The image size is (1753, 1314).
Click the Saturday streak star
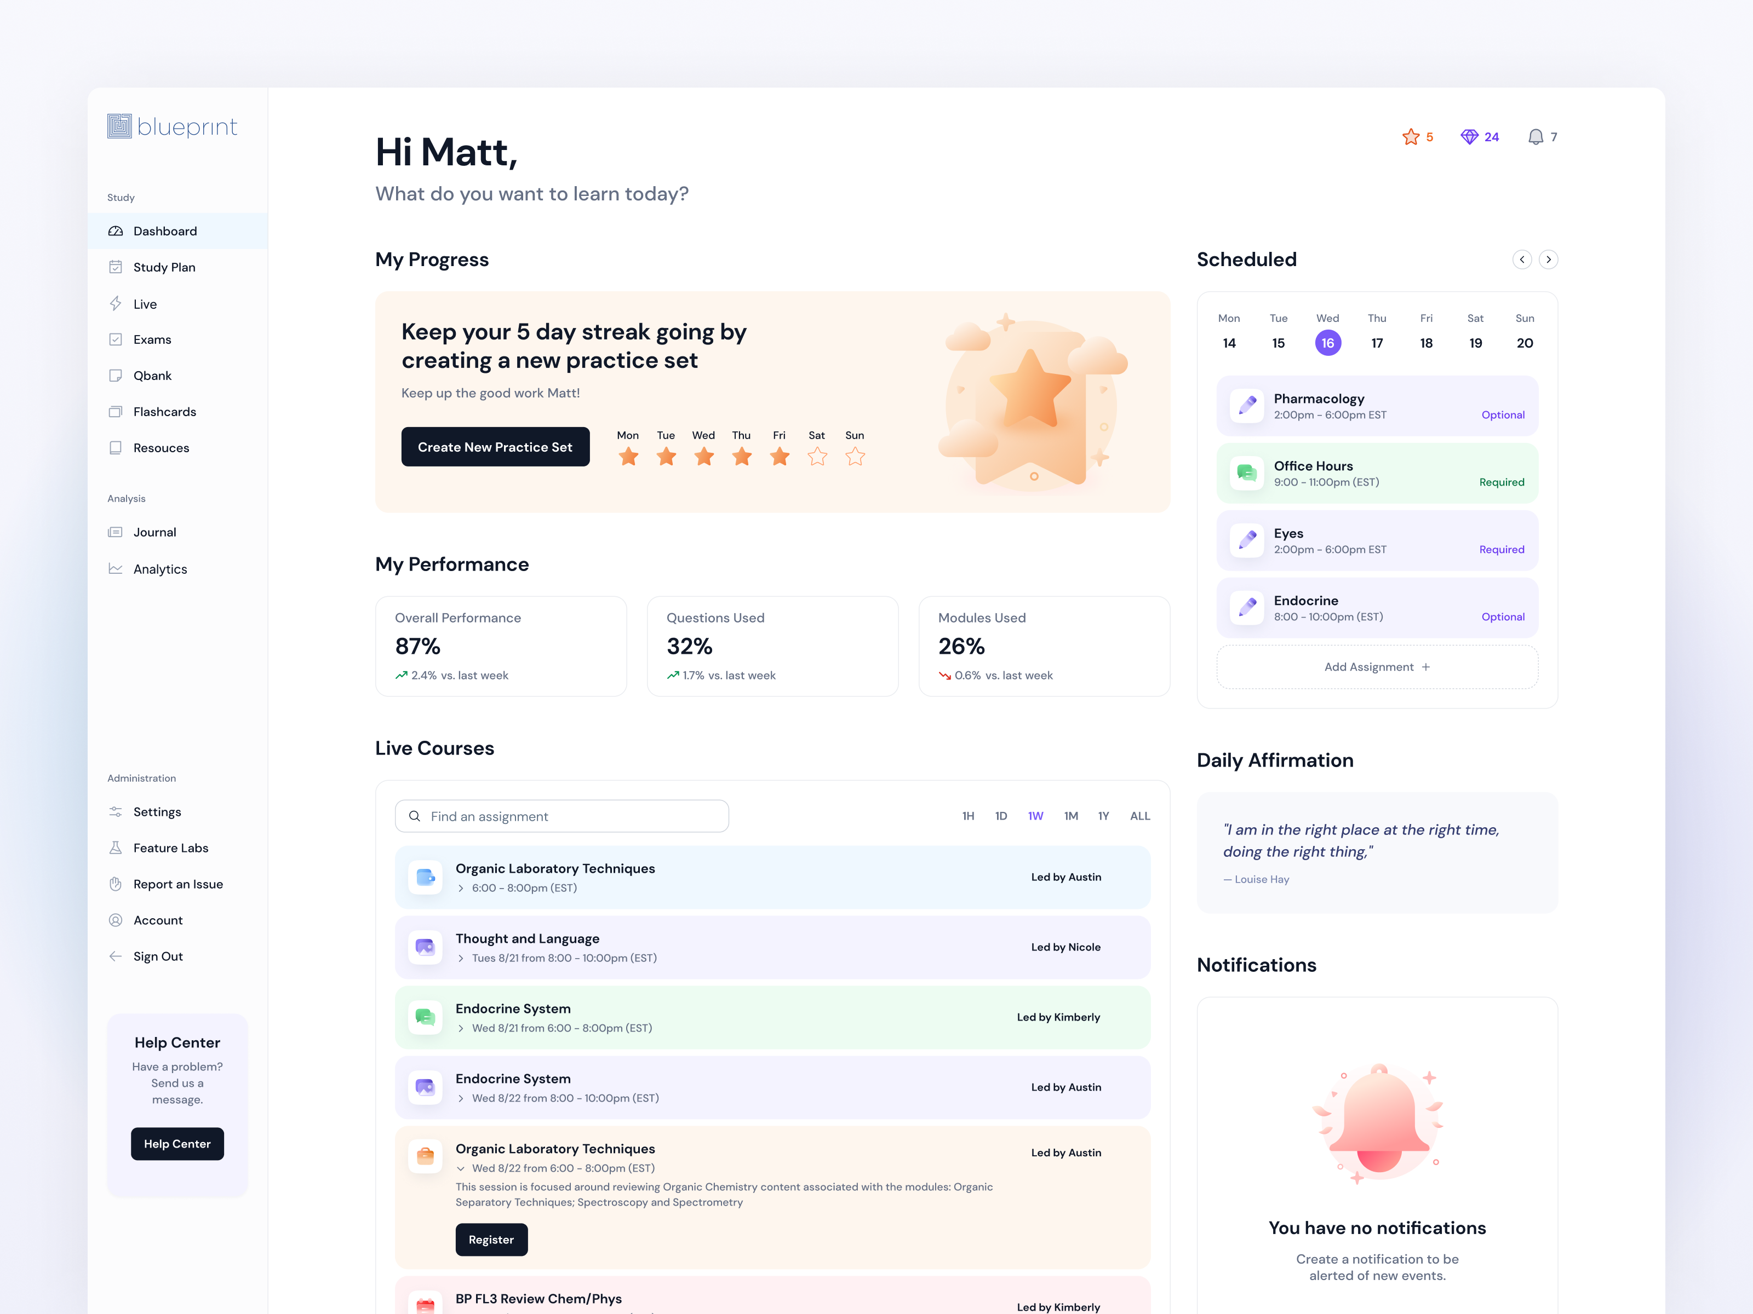tap(817, 456)
